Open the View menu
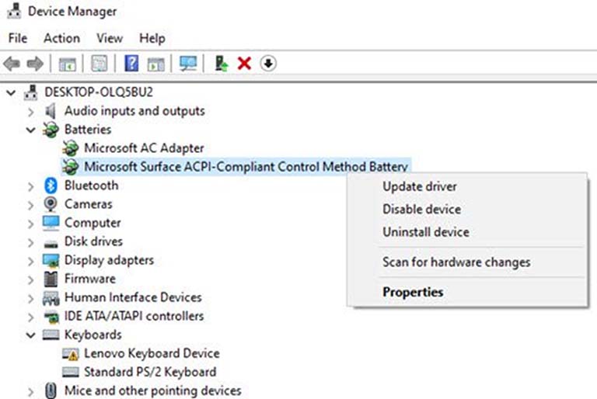This screenshot has width=597, height=399. tap(110, 38)
